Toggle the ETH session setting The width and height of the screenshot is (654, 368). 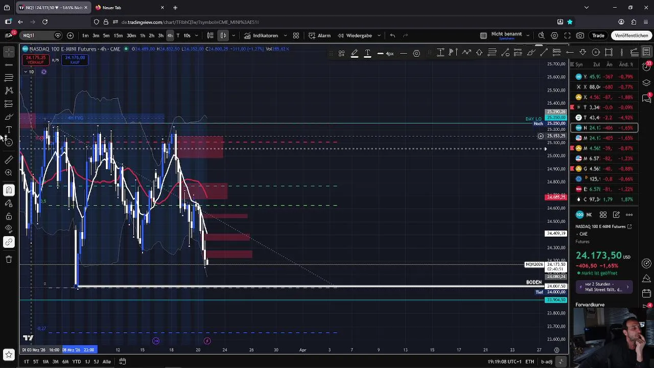[x=530, y=361]
